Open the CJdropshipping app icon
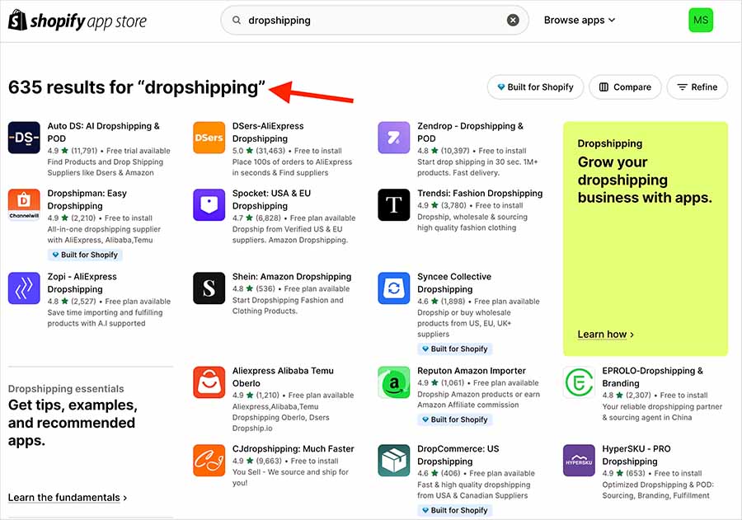The width and height of the screenshot is (742, 520). [x=209, y=461]
